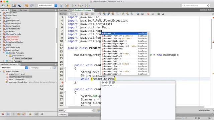
Task: Click the Next Bookmark editor icon
Action: coord(127,14)
